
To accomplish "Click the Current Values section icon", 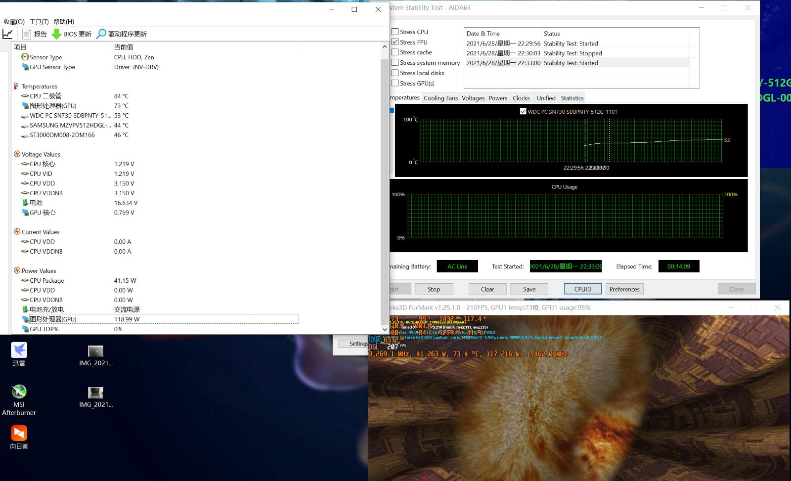I will (17, 232).
